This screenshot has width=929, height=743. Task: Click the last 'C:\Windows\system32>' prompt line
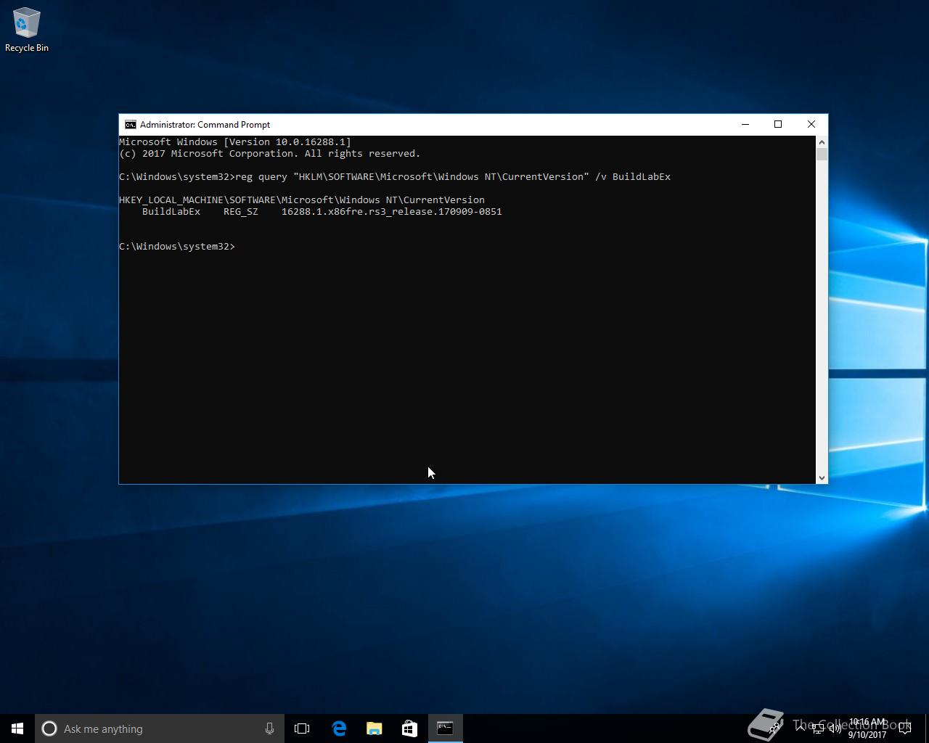[x=177, y=247]
